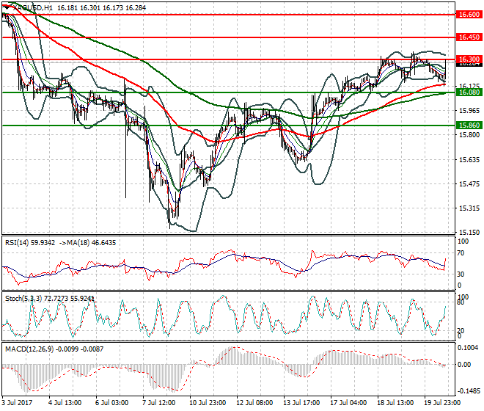
Task: Click the 4 Jul 13:00 time axis label
Action: pos(65,403)
